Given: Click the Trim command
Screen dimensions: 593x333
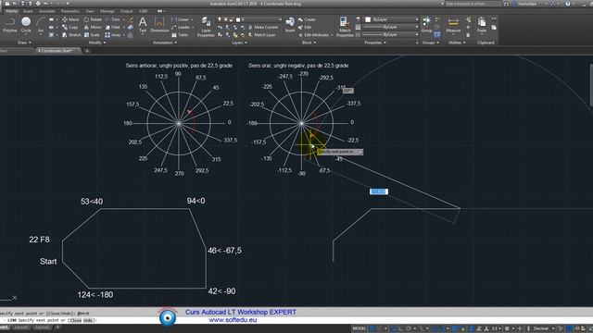Looking at the screenshot, I should [113, 19].
